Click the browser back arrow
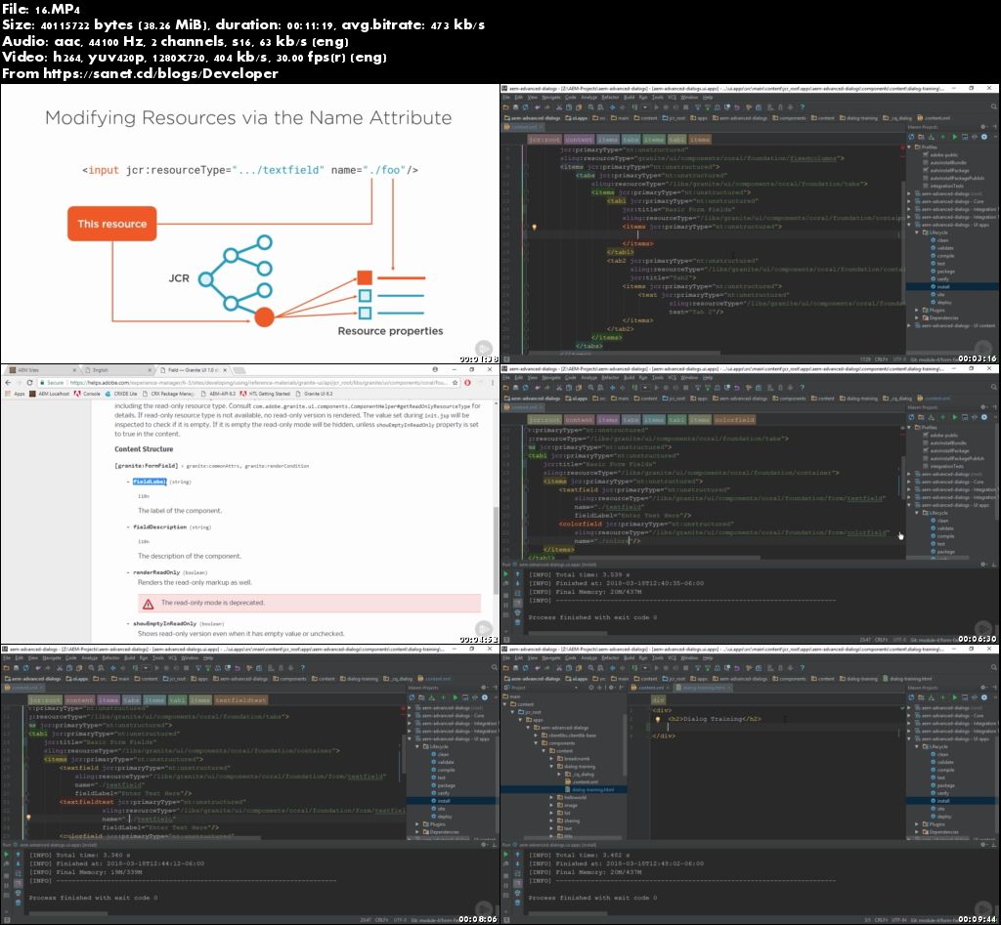 (8, 383)
